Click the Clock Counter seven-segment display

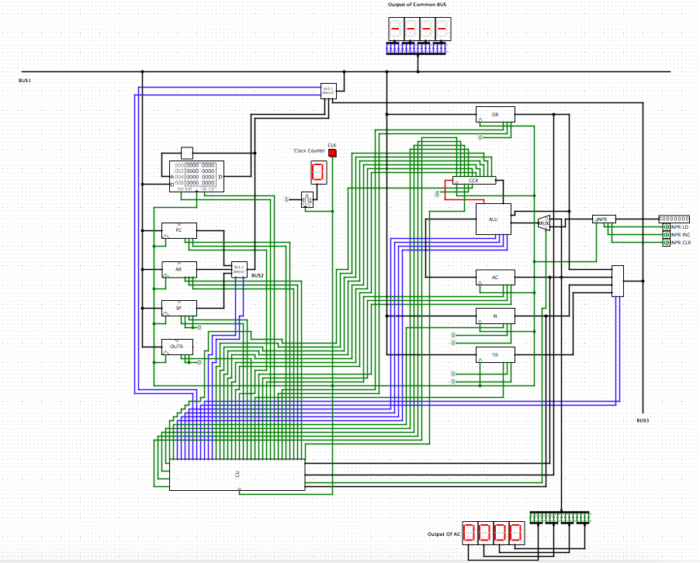(x=317, y=172)
